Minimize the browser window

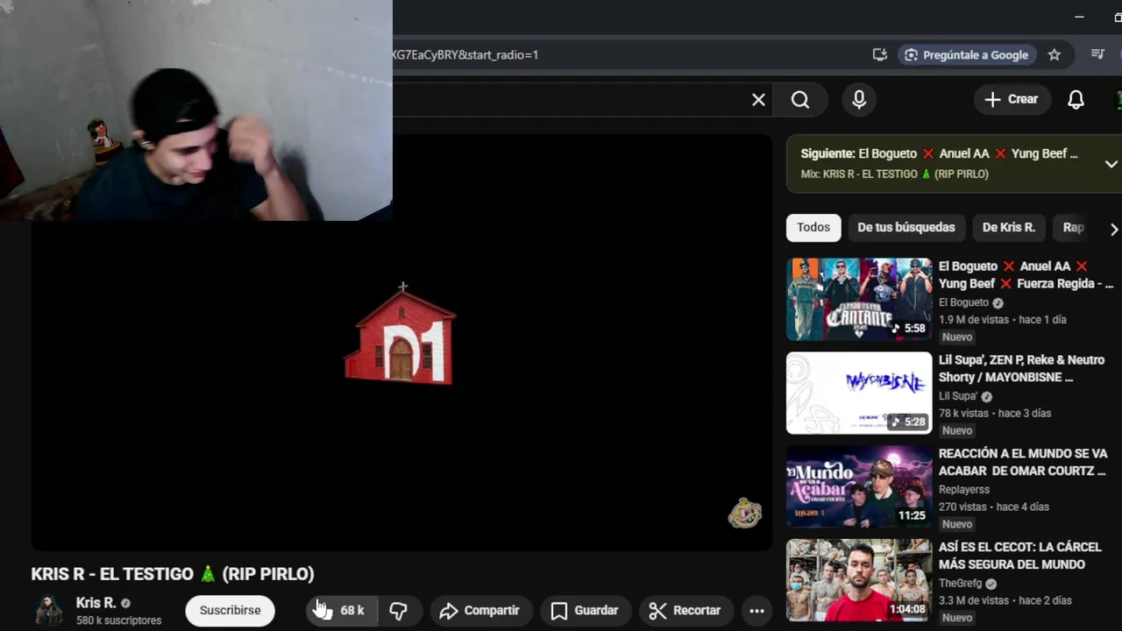(x=1079, y=17)
